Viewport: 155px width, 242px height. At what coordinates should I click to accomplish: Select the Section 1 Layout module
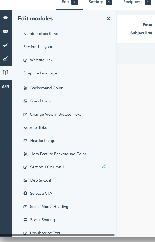(38, 47)
